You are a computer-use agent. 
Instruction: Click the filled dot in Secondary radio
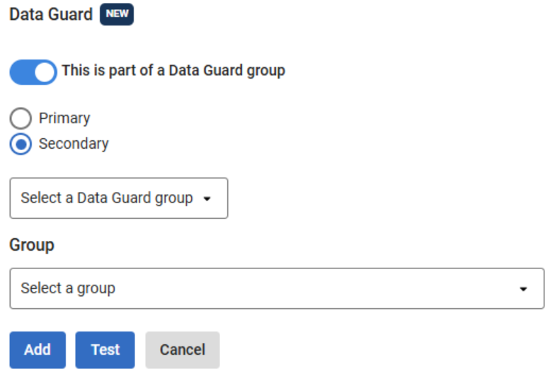click(21, 144)
